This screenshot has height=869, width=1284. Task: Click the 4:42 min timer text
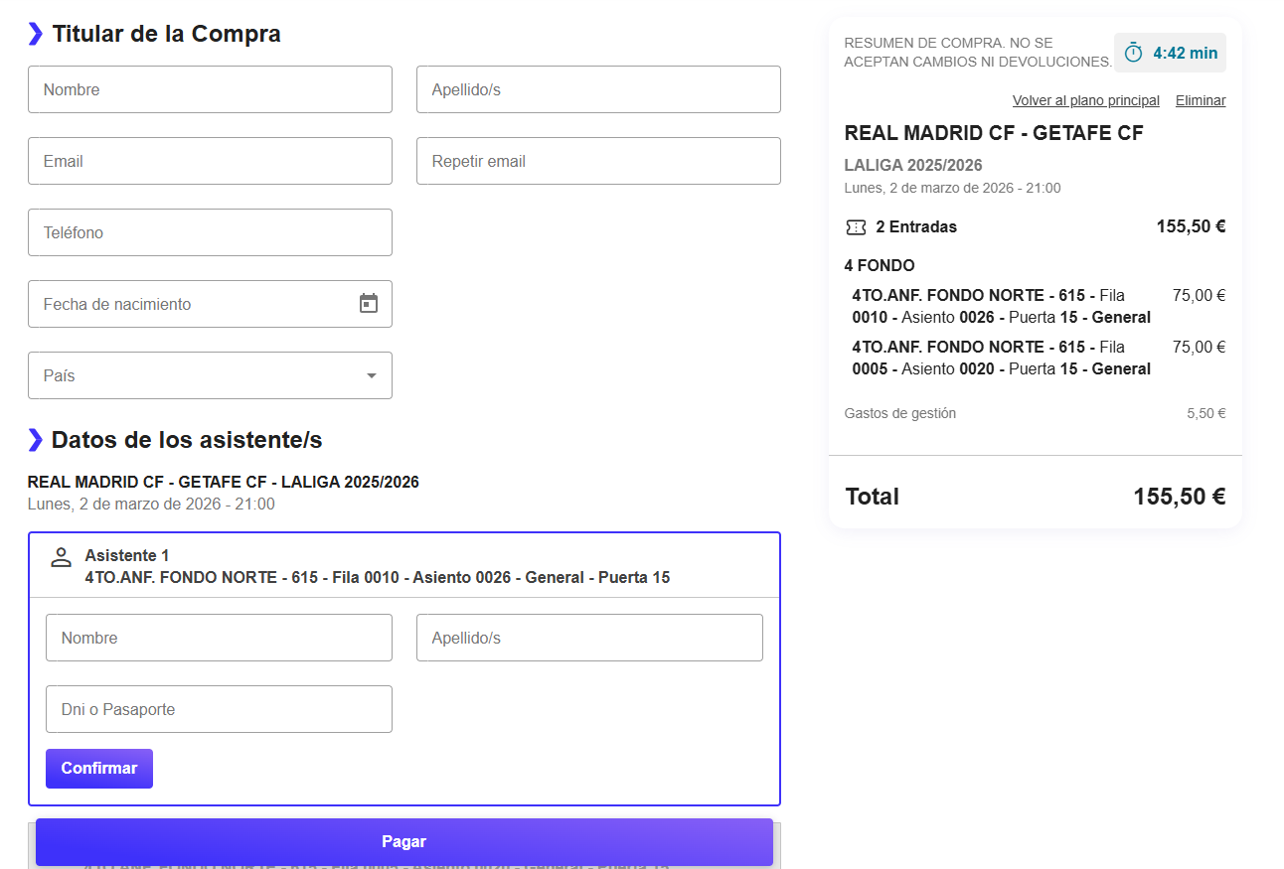coord(1186,53)
